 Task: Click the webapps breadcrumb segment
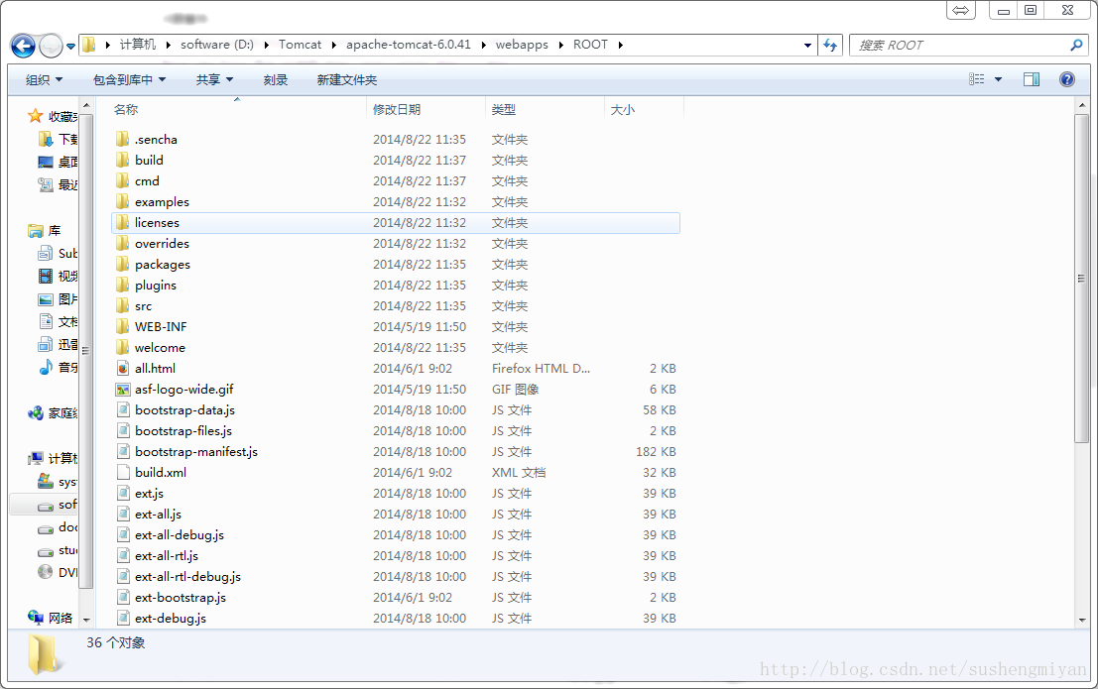pyautogui.click(x=522, y=44)
